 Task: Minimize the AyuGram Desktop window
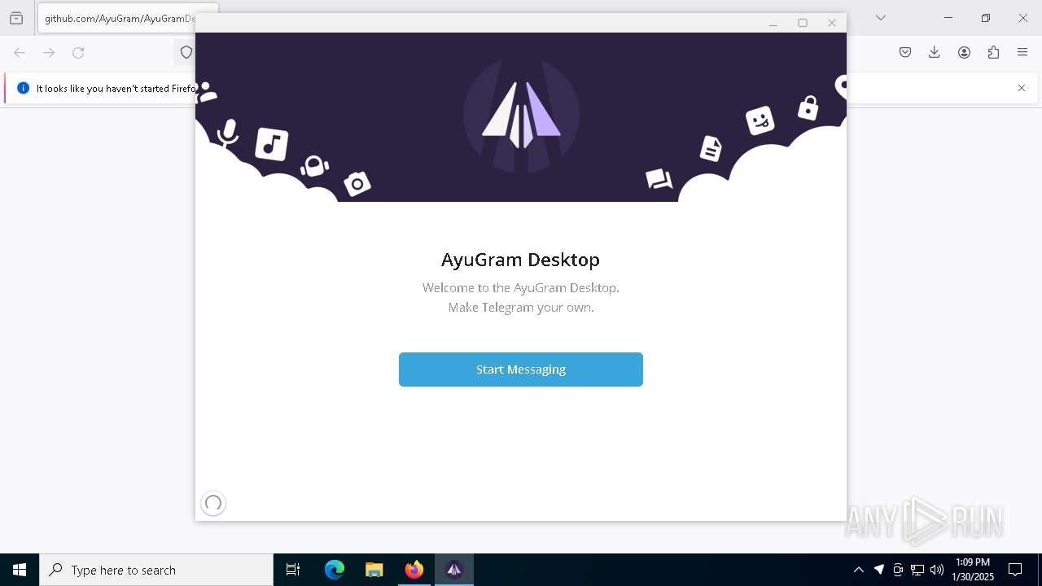coord(773,23)
